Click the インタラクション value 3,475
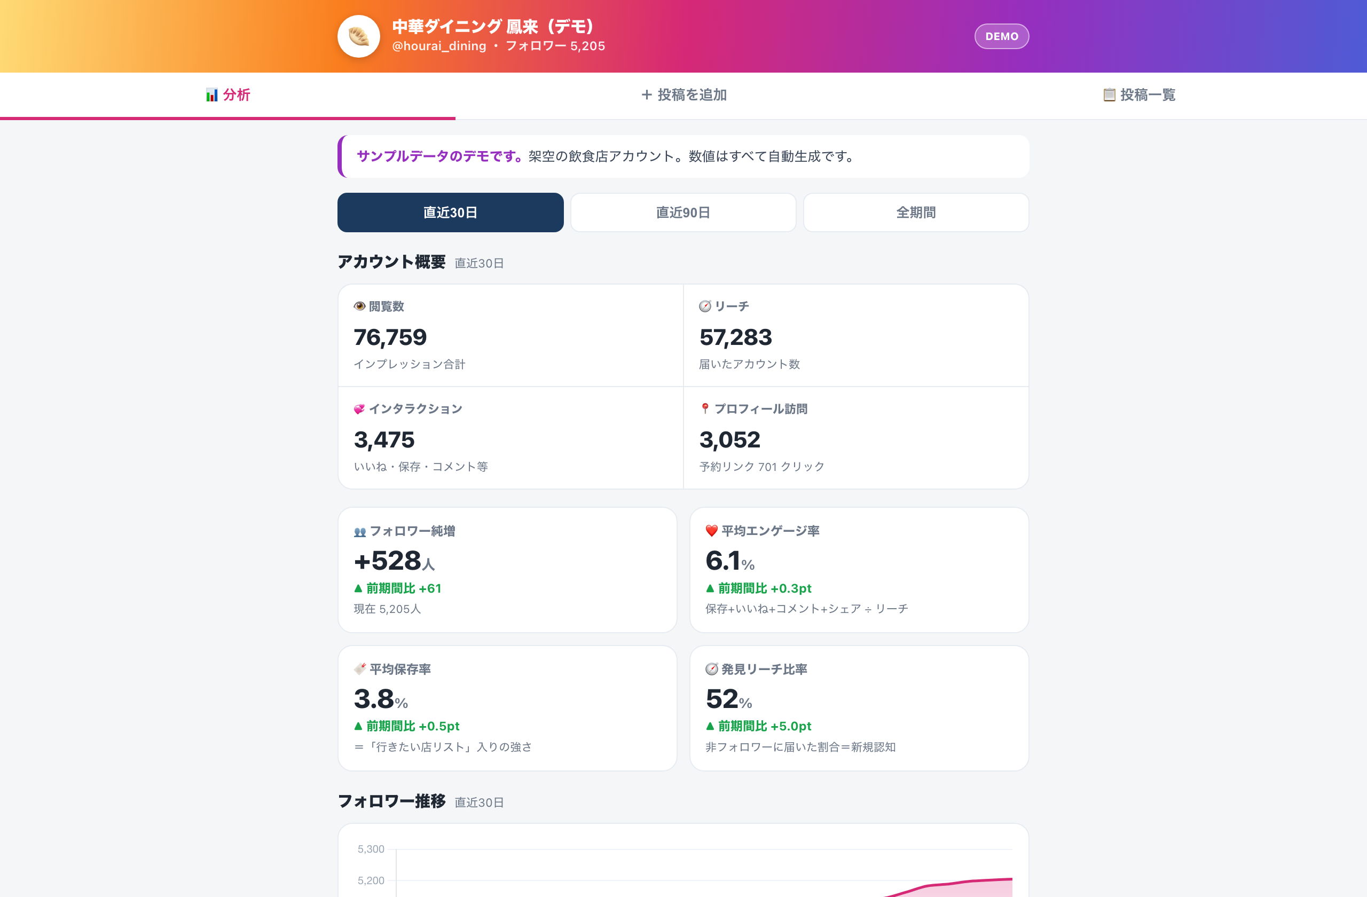The height and width of the screenshot is (897, 1367). (x=384, y=440)
